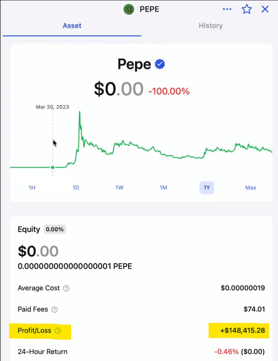This screenshot has width=278, height=361.
Task: Click the Equity 0.00% percentage badge
Action: point(55,229)
